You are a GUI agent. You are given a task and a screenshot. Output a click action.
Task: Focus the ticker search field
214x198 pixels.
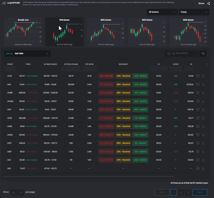182,54
